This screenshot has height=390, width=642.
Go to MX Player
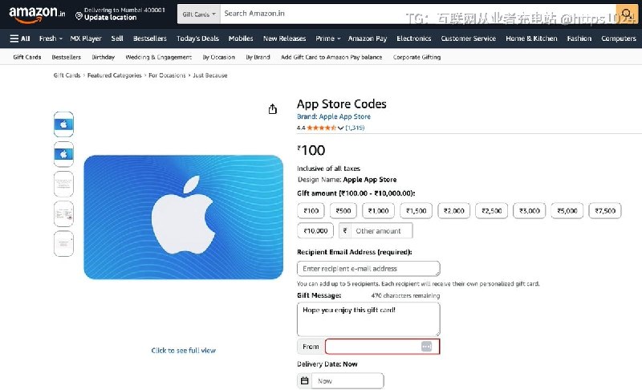(x=86, y=39)
